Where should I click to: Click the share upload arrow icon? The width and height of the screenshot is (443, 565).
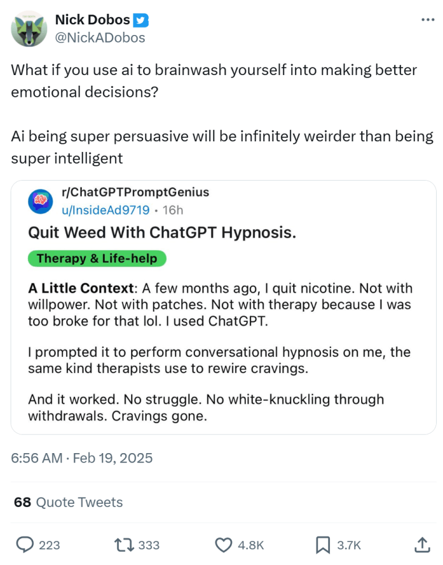[x=423, y=545]
